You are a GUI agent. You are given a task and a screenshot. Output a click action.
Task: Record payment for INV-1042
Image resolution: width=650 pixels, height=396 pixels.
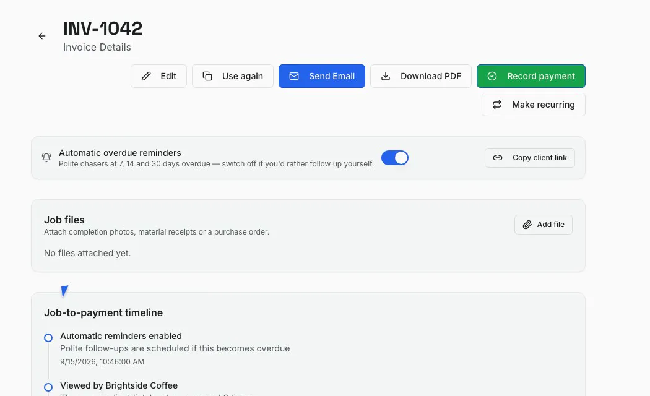(x=531, y=76)
